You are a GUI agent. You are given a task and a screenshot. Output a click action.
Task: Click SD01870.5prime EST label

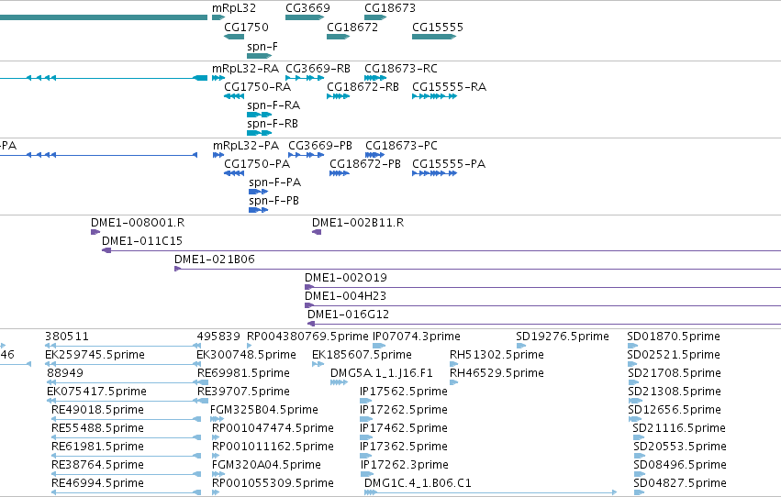click(674, 337)
